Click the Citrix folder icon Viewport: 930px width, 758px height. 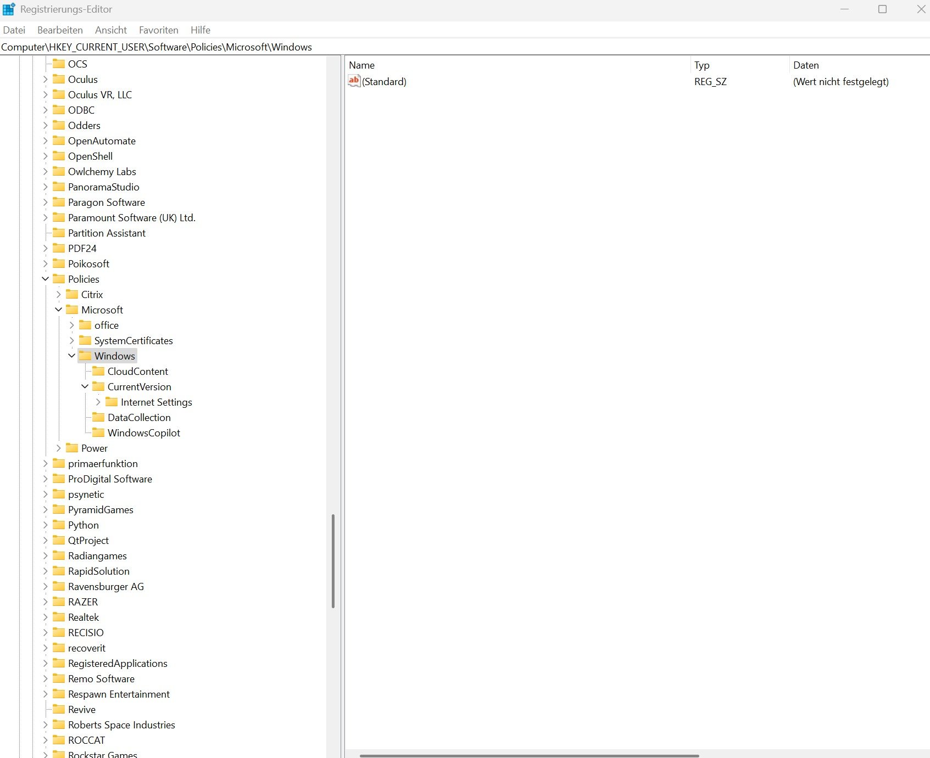click(x=72, y=294)
